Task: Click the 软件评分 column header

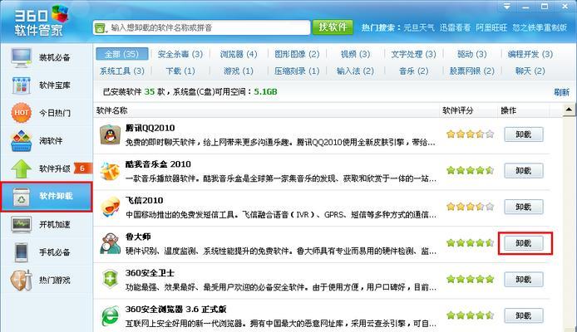Action: click(x=458, y=110)
